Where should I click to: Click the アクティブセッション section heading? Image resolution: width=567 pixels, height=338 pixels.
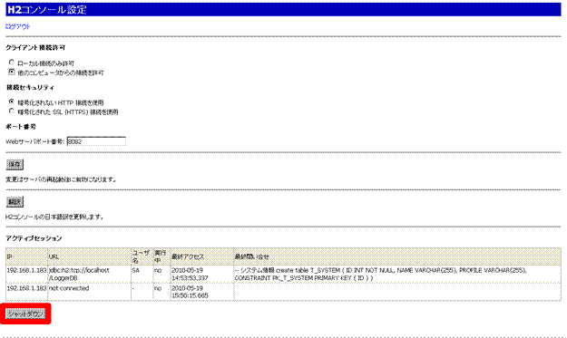pos(34,238)
